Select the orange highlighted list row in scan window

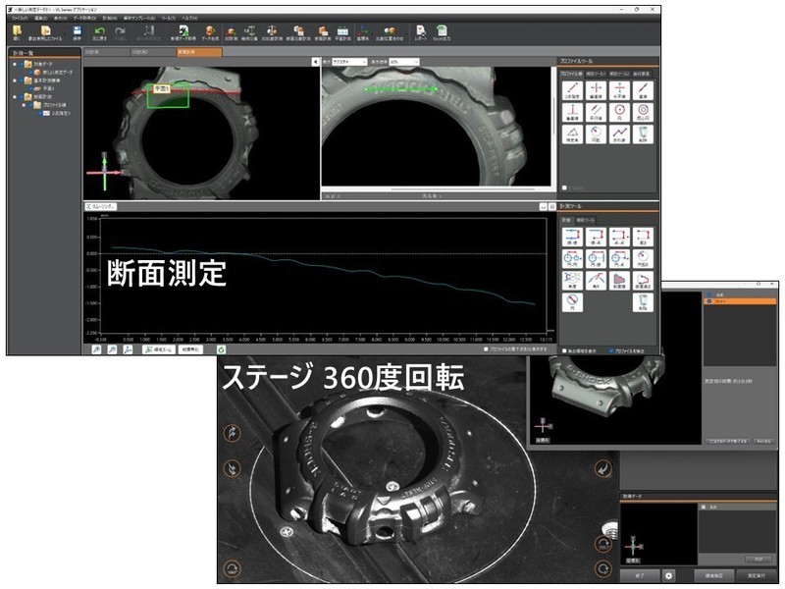(x=740, y=301)
